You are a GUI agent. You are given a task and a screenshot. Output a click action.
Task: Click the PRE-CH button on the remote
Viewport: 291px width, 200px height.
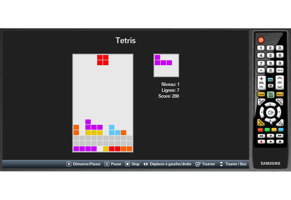point(280,70)
